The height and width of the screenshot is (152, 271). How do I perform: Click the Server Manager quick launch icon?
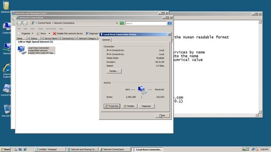[16, 149]
